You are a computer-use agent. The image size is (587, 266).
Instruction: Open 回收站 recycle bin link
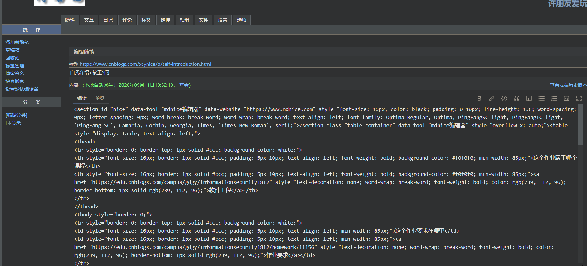pos(12,58)
